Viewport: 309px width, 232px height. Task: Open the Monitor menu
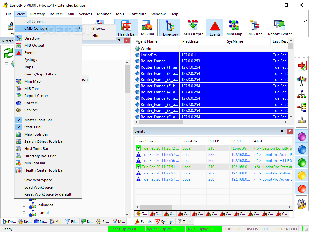pyautogui.click(x=104, y=14)
